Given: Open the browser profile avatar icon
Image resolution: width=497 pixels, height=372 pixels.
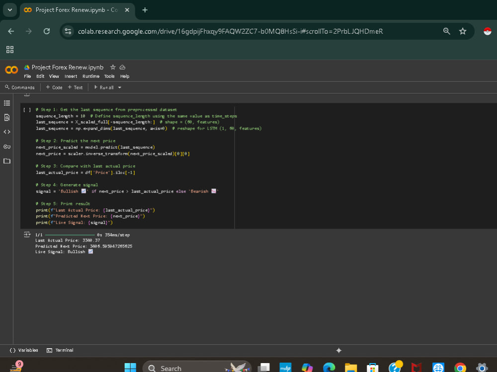Looking at the screenshot, I should [488, 31].
